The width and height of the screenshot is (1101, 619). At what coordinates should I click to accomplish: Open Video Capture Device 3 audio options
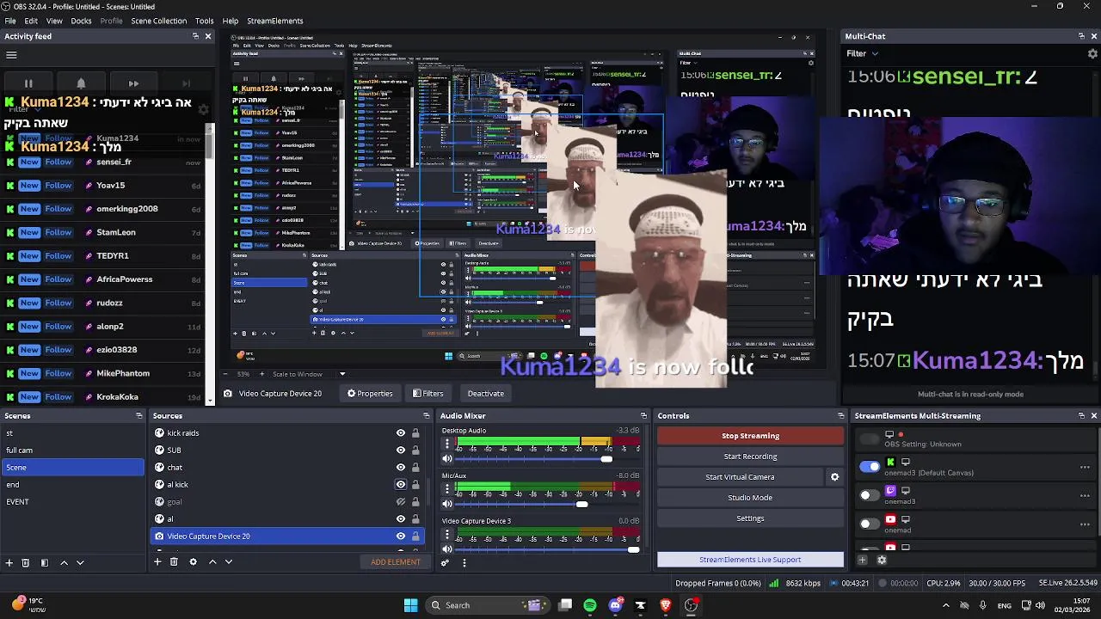tap(447, 535)
